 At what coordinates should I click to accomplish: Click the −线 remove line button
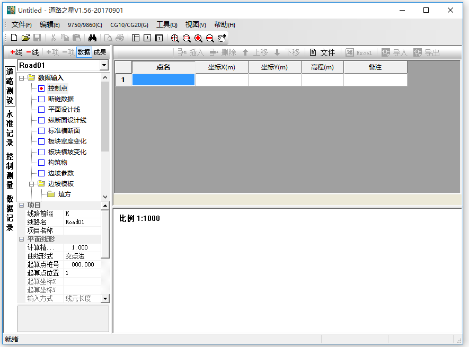point(33,52)
